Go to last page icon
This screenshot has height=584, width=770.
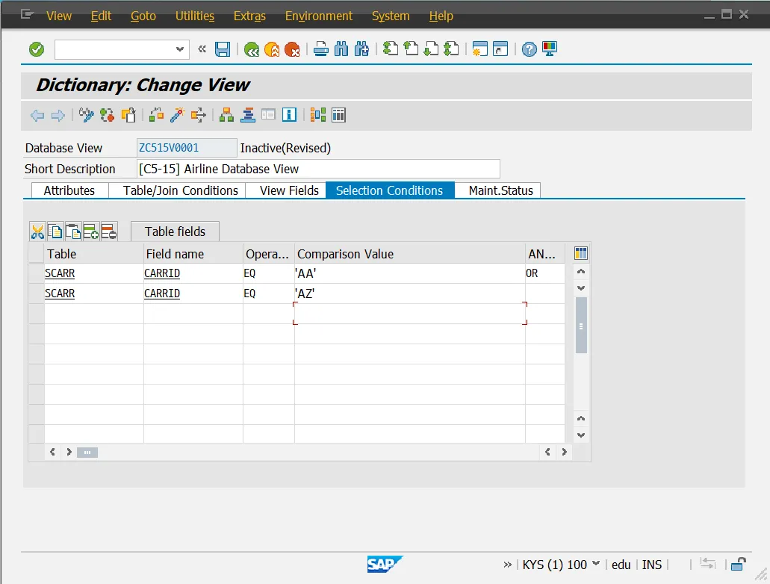click(x=451, y=49)
